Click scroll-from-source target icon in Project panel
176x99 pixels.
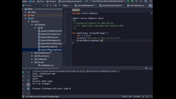47,5
